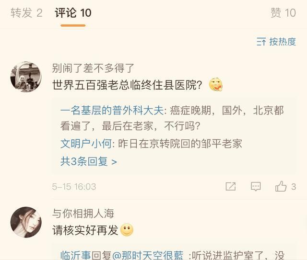The image size is (307, 260).
Task: Change sort order via 按热度
Action: tap(283, 42)
